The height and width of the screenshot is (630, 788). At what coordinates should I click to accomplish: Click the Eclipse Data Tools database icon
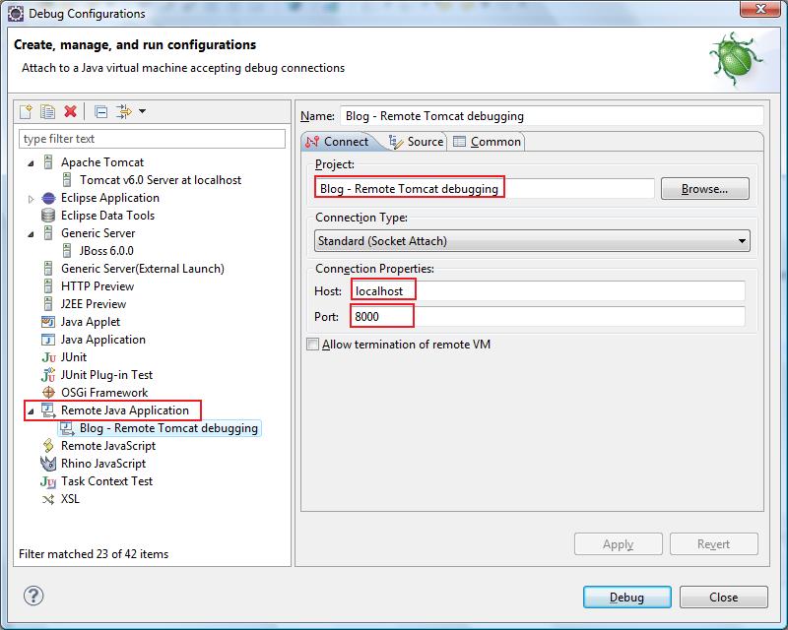click(48, 216)
